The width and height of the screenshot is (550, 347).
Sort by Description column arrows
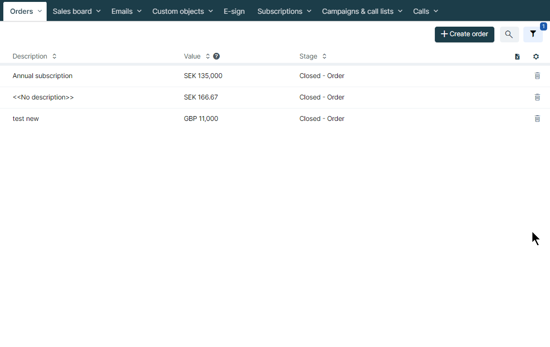pyautogui.click(x=54, y=56)
